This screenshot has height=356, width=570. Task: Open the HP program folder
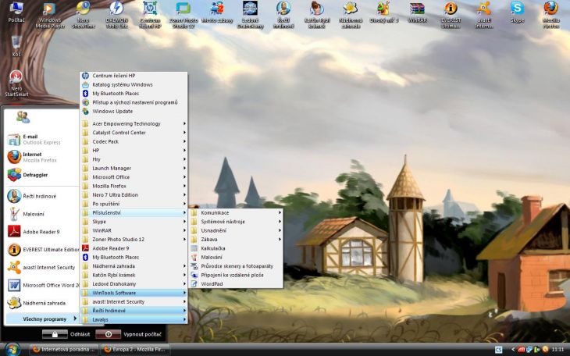pyautogui.click(x=134, y=151)
